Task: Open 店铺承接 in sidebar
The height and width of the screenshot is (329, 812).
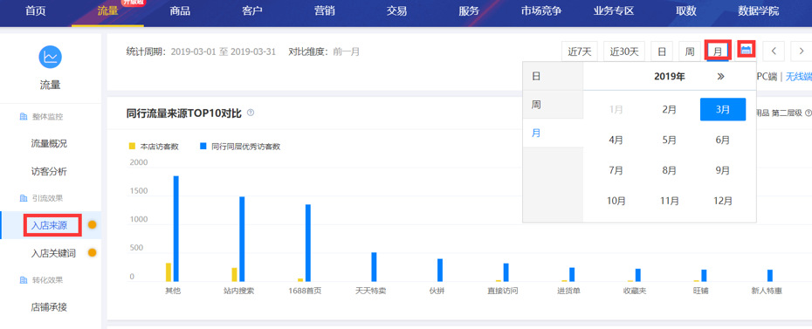Action: click(49, 307)
